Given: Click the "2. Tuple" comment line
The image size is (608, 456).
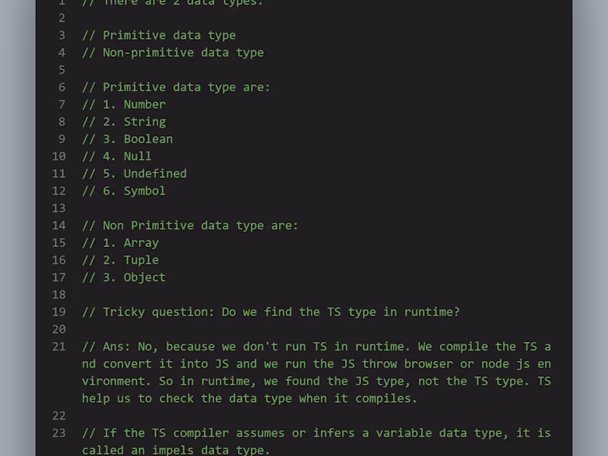Looking at the screenshot, I should pos(120,260).
